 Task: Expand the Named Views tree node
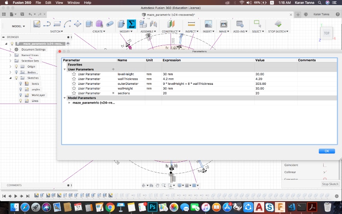click(10, 55)
